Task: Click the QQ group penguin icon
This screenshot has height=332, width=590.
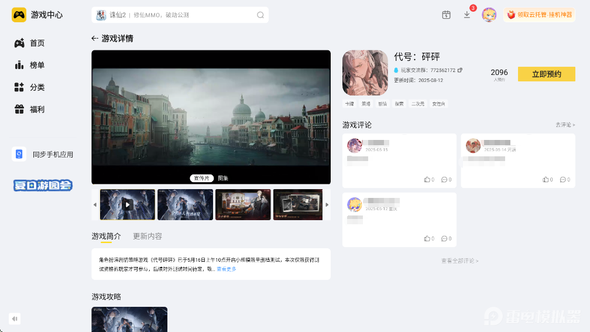Action: (396, 70)
